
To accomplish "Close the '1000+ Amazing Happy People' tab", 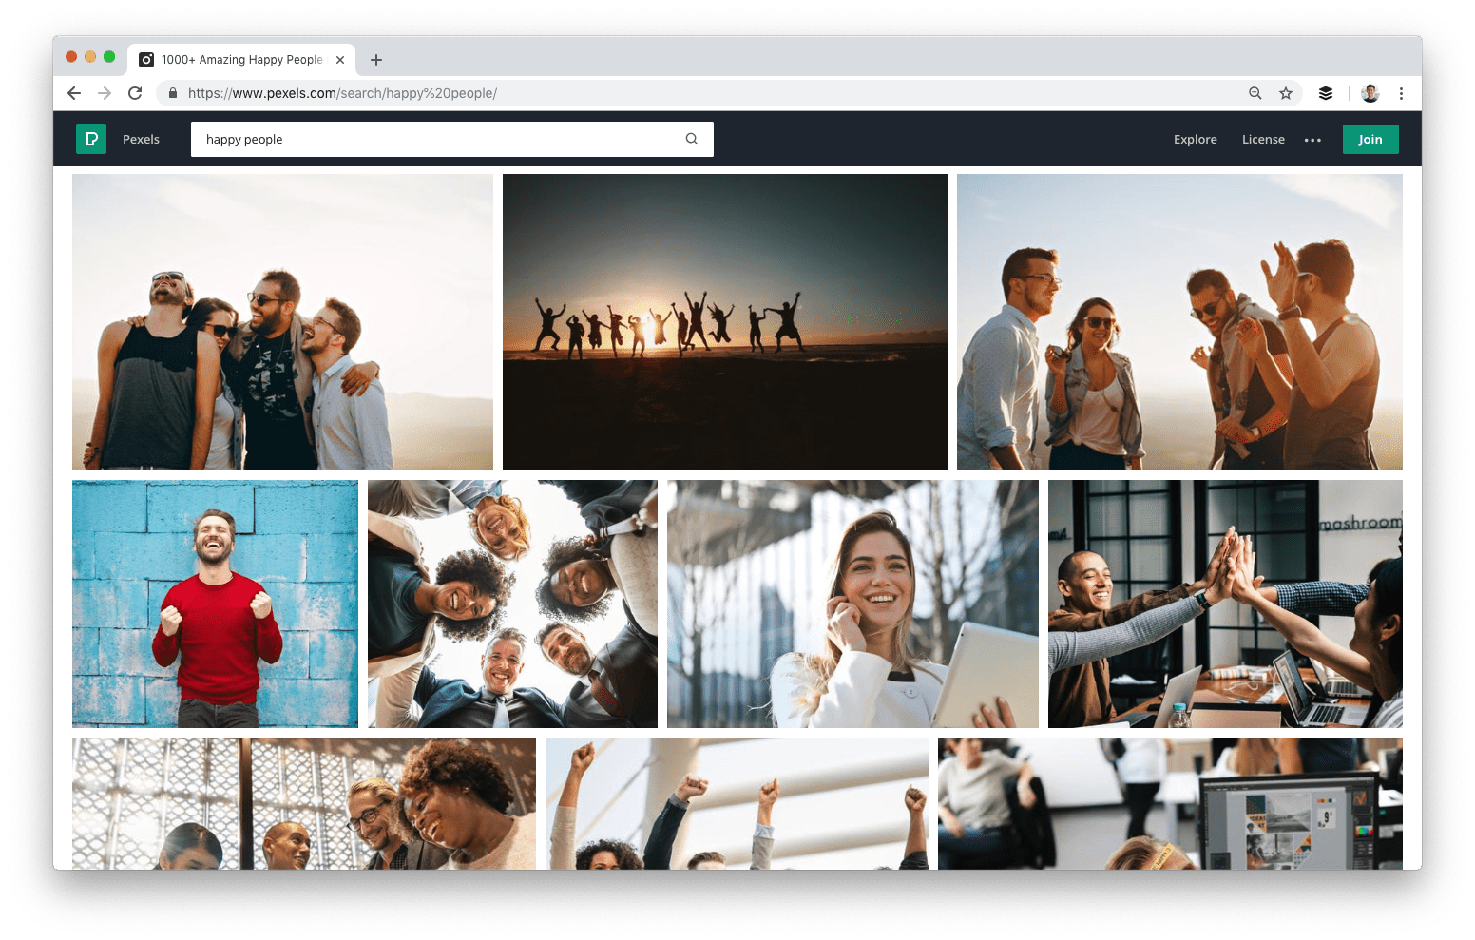I will pyautogui.click(x=340, y=60).
